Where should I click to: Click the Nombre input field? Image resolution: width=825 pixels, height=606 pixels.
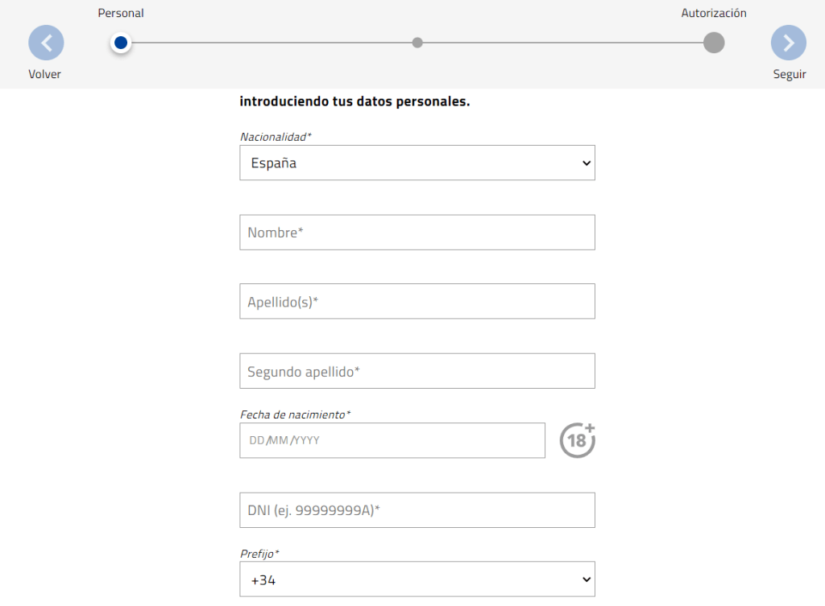pos(417,232)
